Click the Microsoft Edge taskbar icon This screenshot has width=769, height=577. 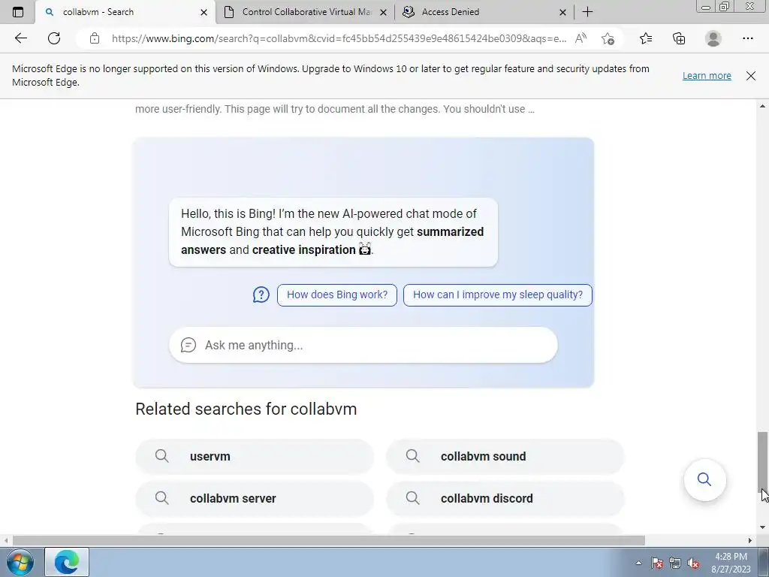(67, 562)
